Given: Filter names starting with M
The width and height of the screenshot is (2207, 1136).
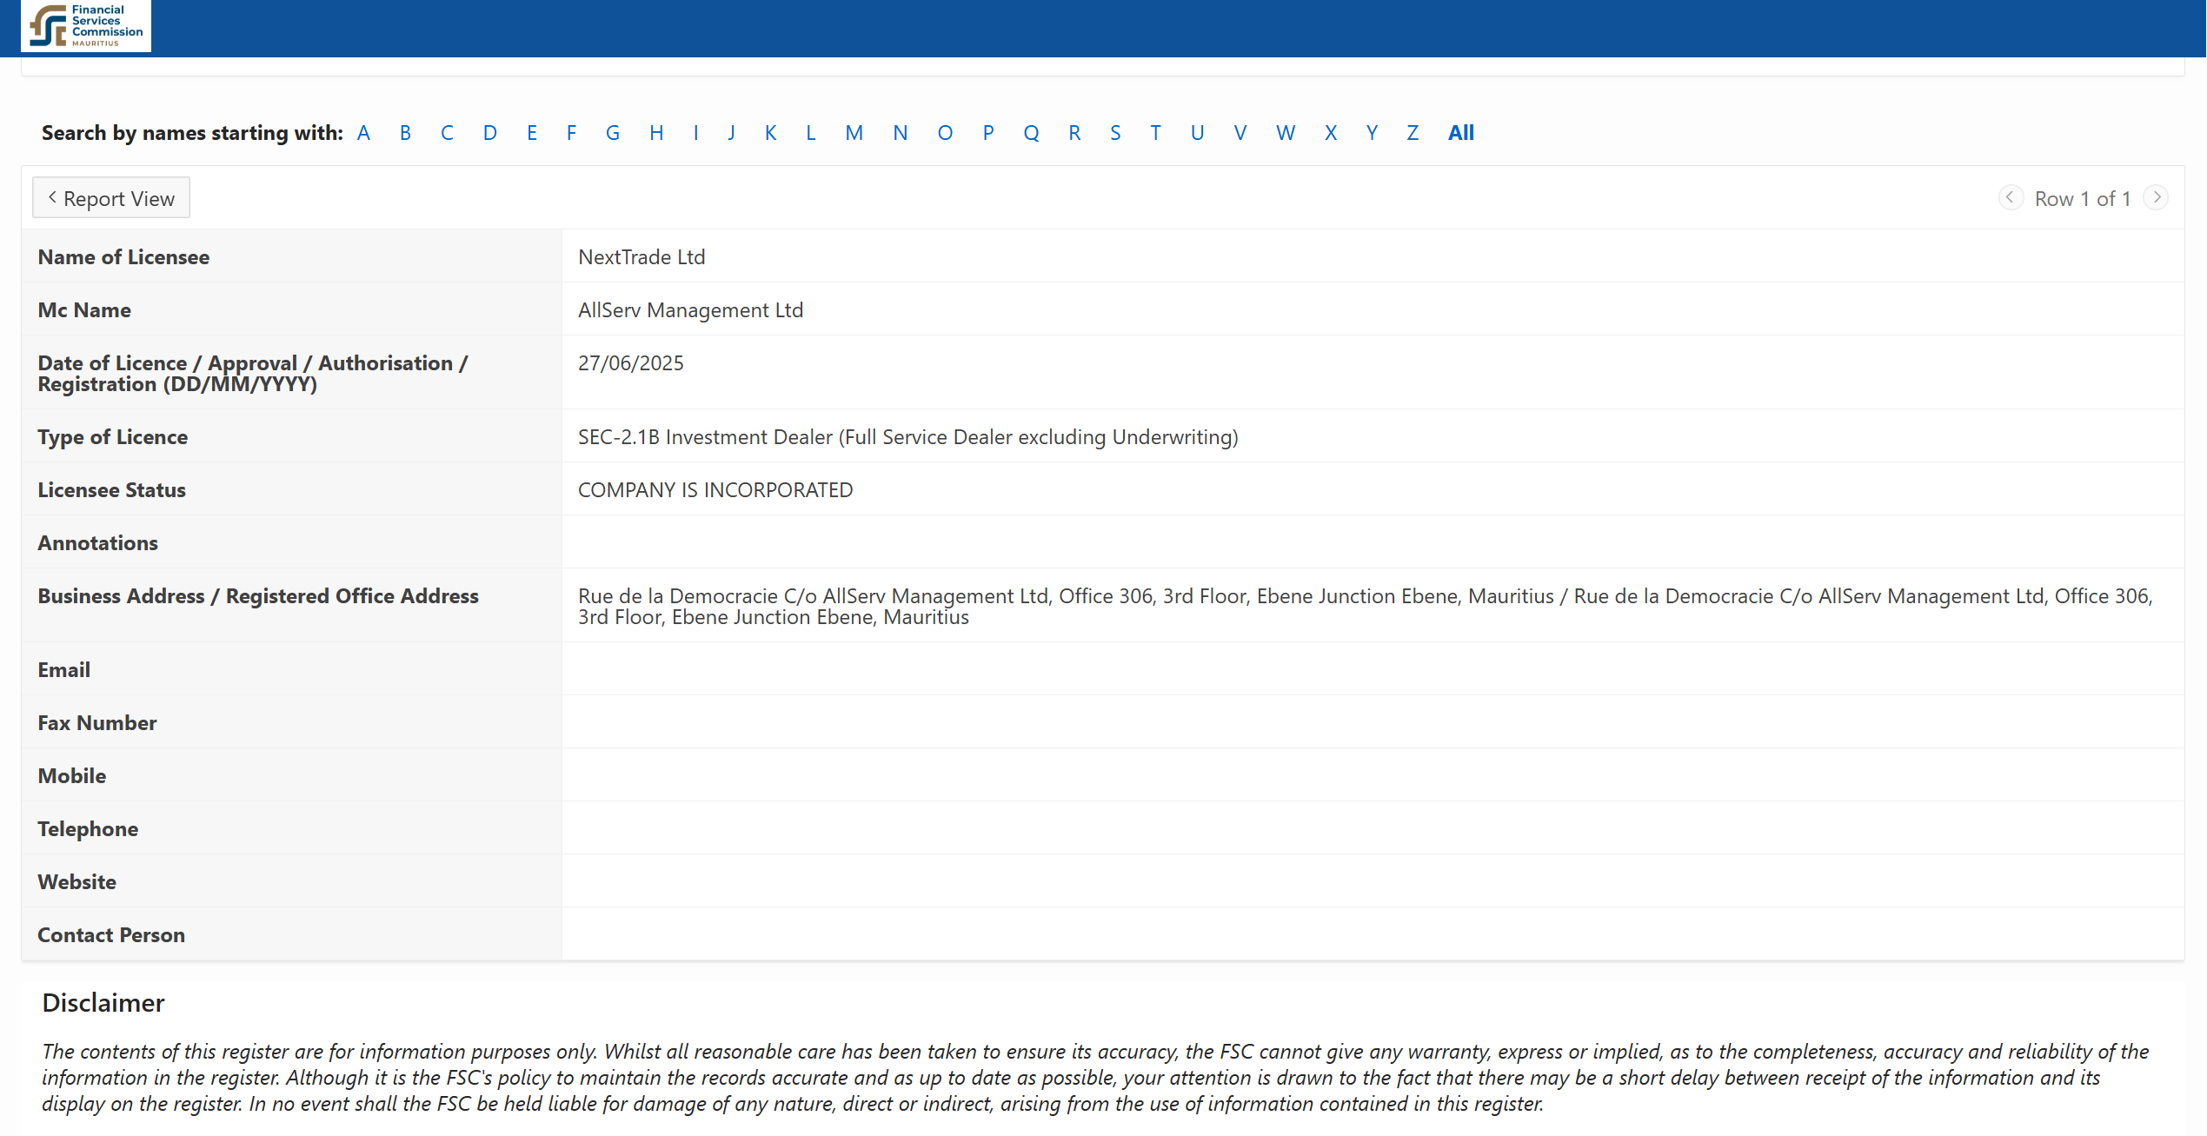Looking at the screenshot, I should point(854,133).
